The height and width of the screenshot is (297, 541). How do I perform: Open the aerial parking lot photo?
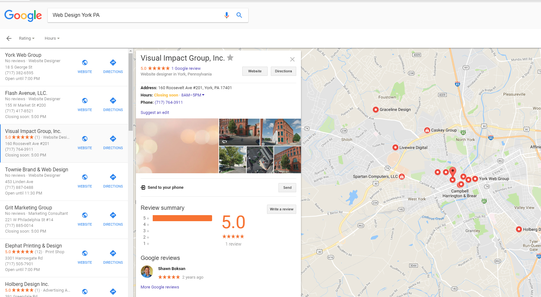click(260, 160)
